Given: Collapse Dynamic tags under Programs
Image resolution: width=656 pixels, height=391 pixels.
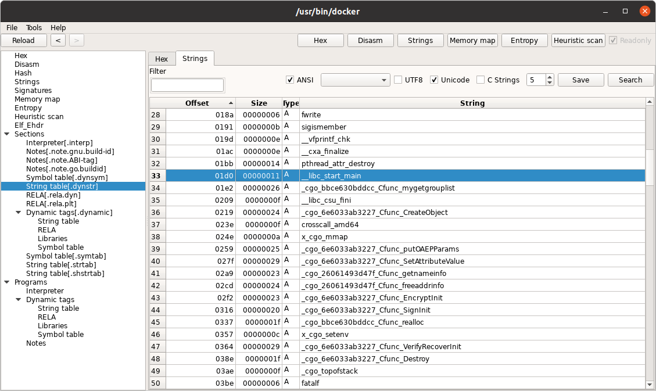Looking at the screenshot, I should point(19,299).
